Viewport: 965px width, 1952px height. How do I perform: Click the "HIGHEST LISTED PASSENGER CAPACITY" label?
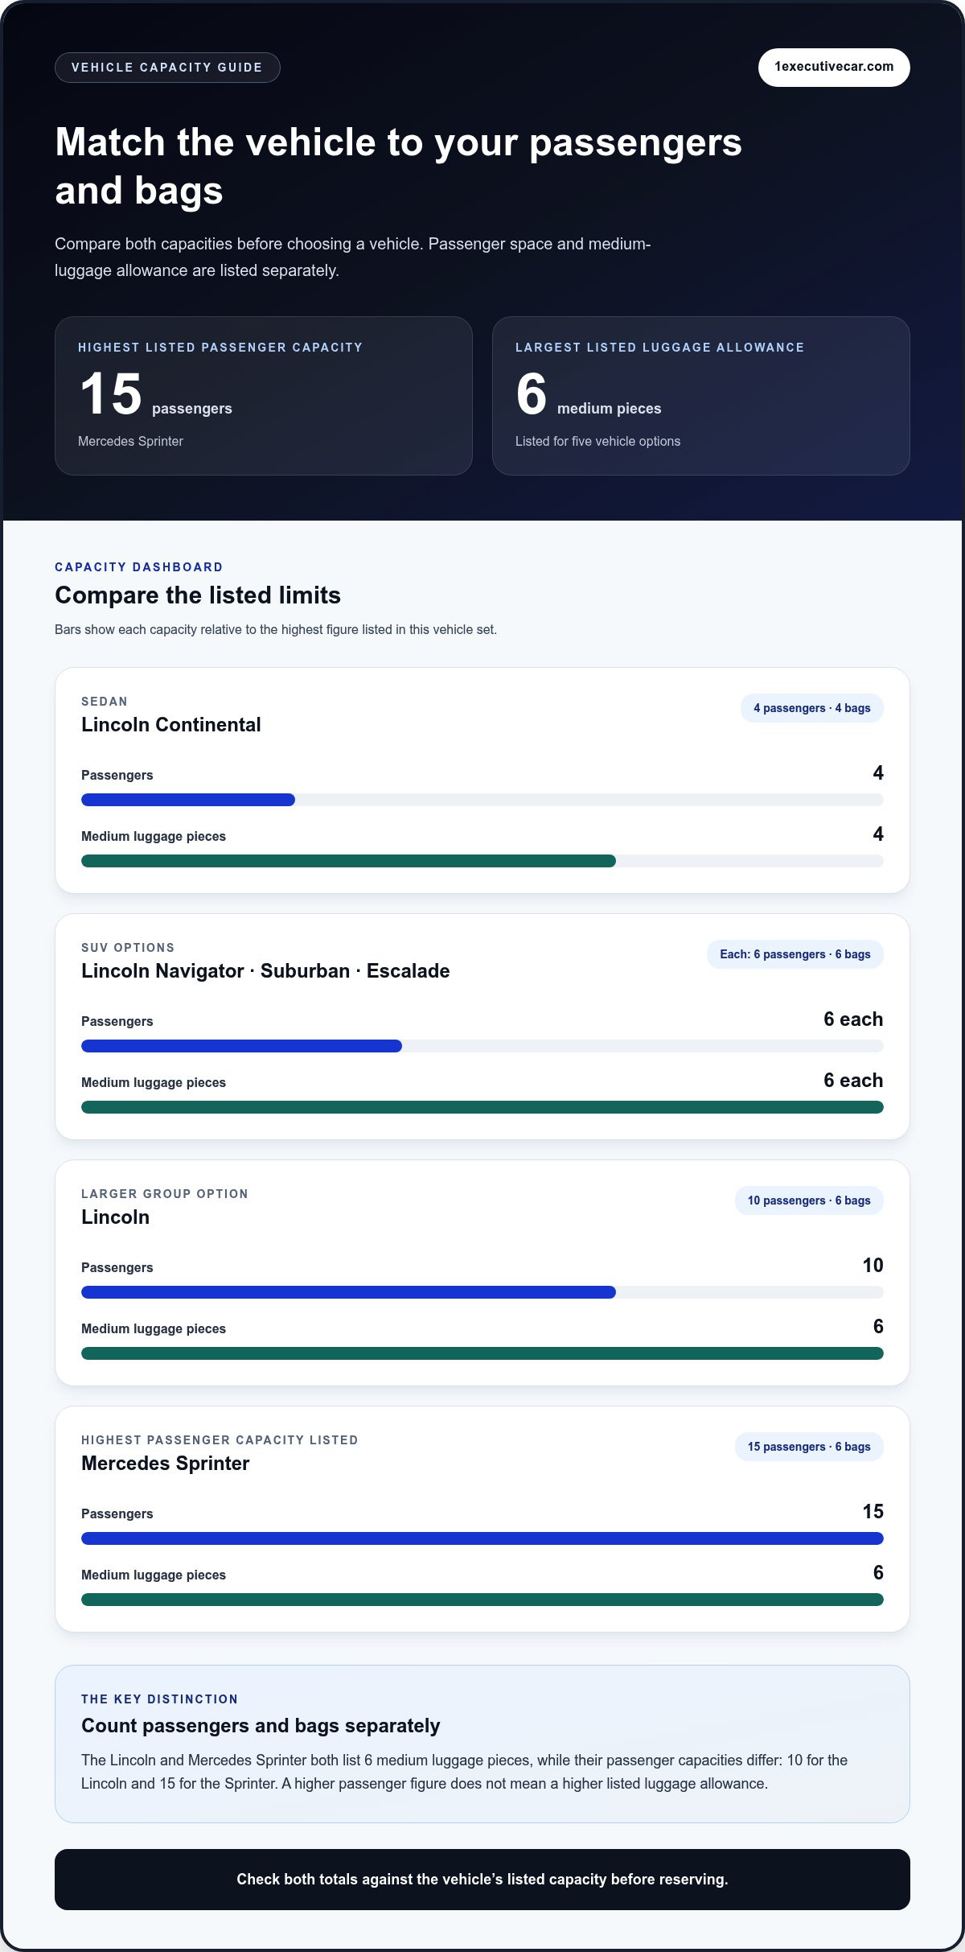tap(220, 348)
